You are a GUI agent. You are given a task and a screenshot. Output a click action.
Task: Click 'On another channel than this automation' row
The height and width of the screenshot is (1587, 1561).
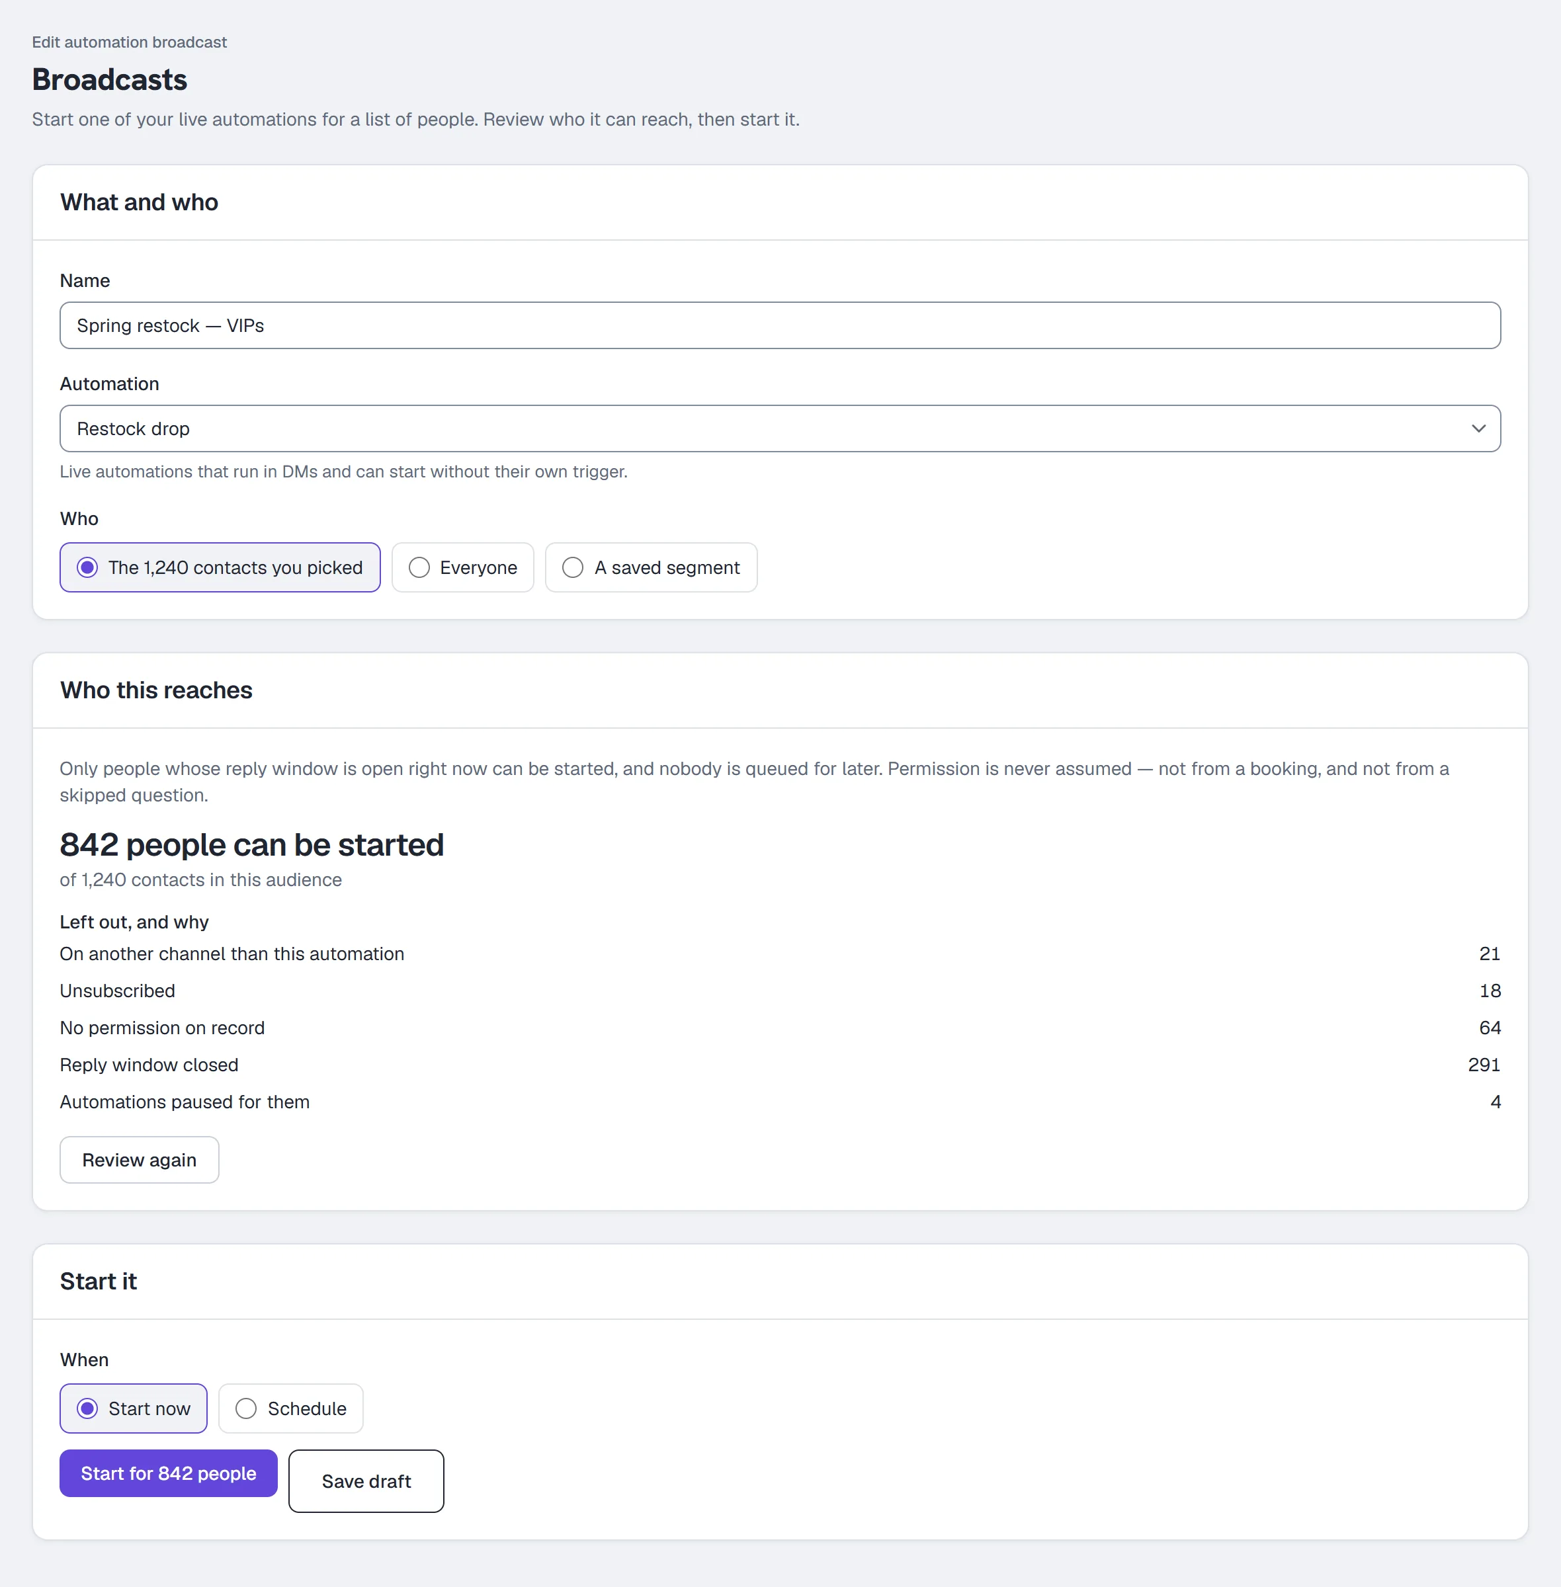point(780,954)
